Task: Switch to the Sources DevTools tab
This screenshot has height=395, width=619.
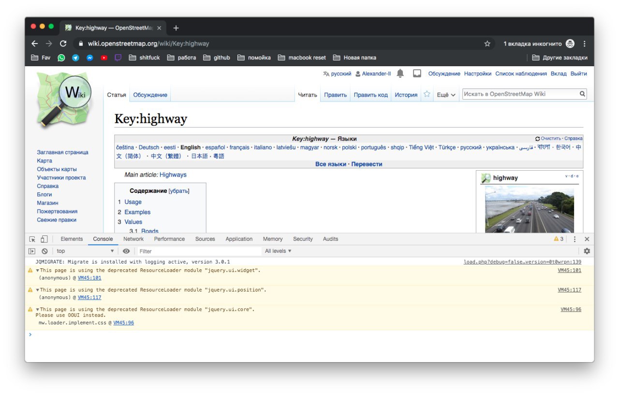Action: (x=205, y=239)
